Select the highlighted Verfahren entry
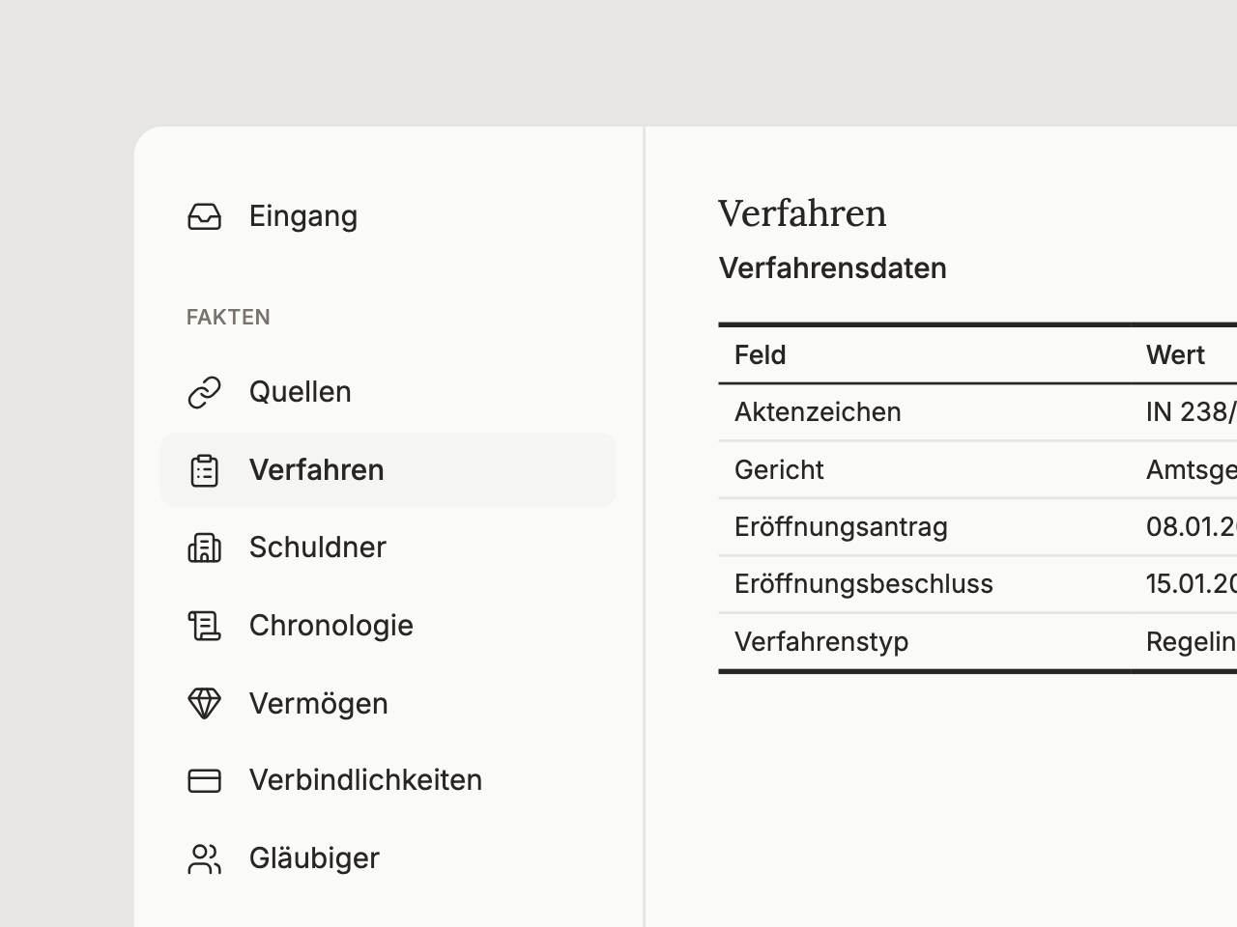The image size is (1237, 927). pyautogui.click(x=317, y=470)
